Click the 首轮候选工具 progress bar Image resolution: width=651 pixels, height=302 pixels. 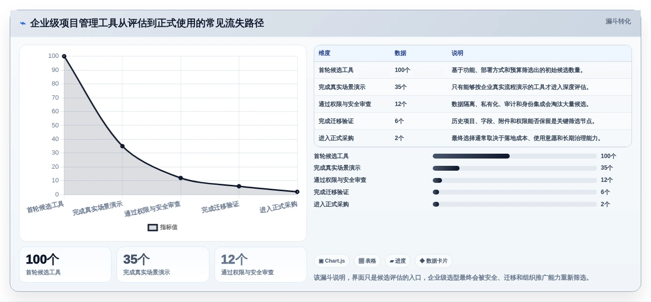click(x=515, y=156)
